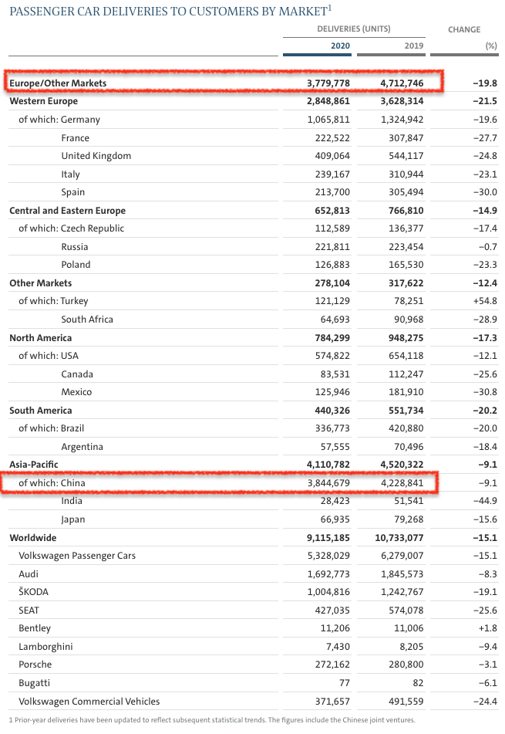
Task: Select the Poland row label
Action: tap(76, 265)
